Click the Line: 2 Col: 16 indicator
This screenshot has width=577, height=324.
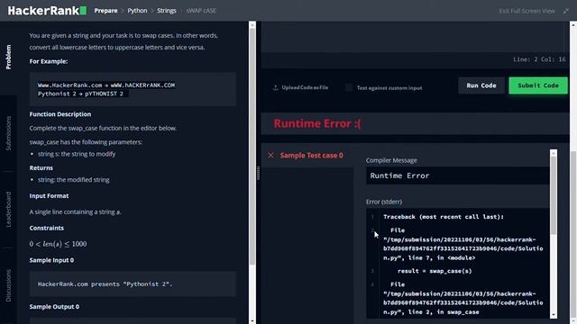coord(539,59)
